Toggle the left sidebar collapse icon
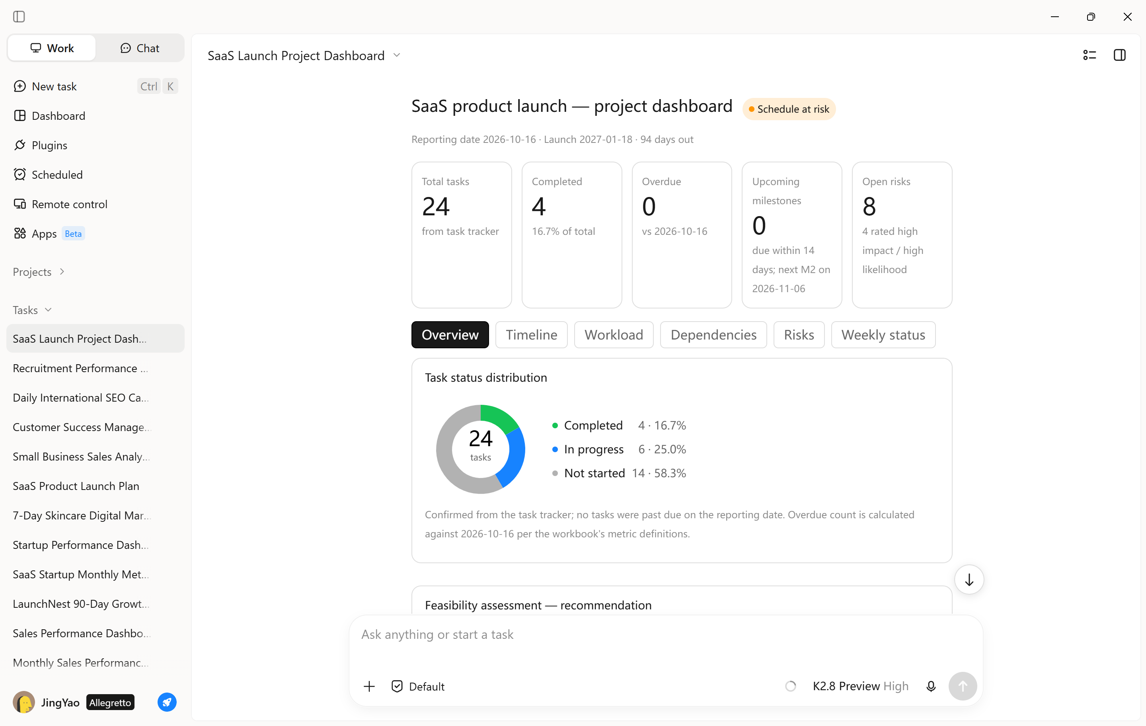 click(x=19, y=17)
